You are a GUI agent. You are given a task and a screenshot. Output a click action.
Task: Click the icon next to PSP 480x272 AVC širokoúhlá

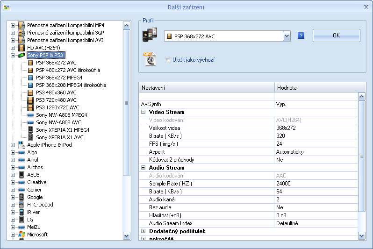coord(30,70)
